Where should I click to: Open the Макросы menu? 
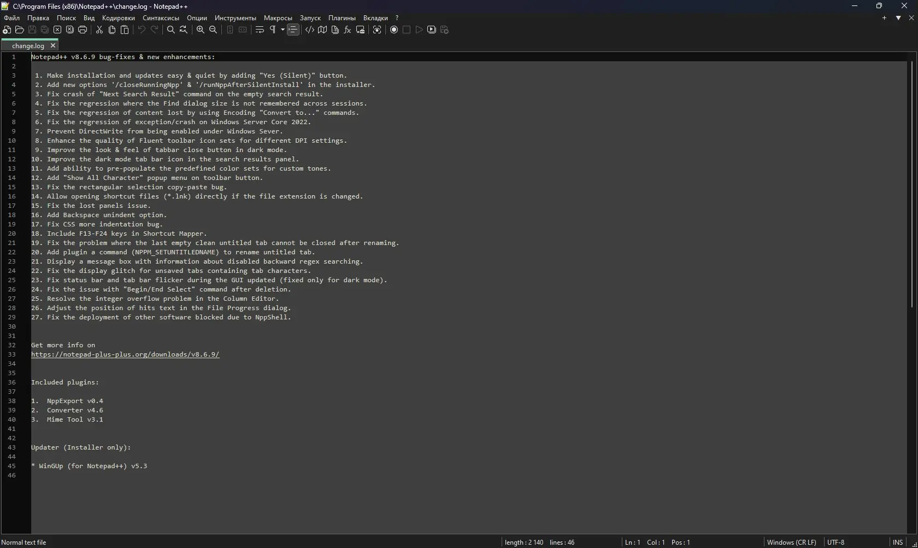(x=278, y=18)
